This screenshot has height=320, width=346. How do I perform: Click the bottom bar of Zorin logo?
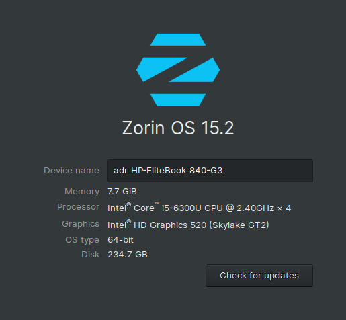click(x=178, y=100)
